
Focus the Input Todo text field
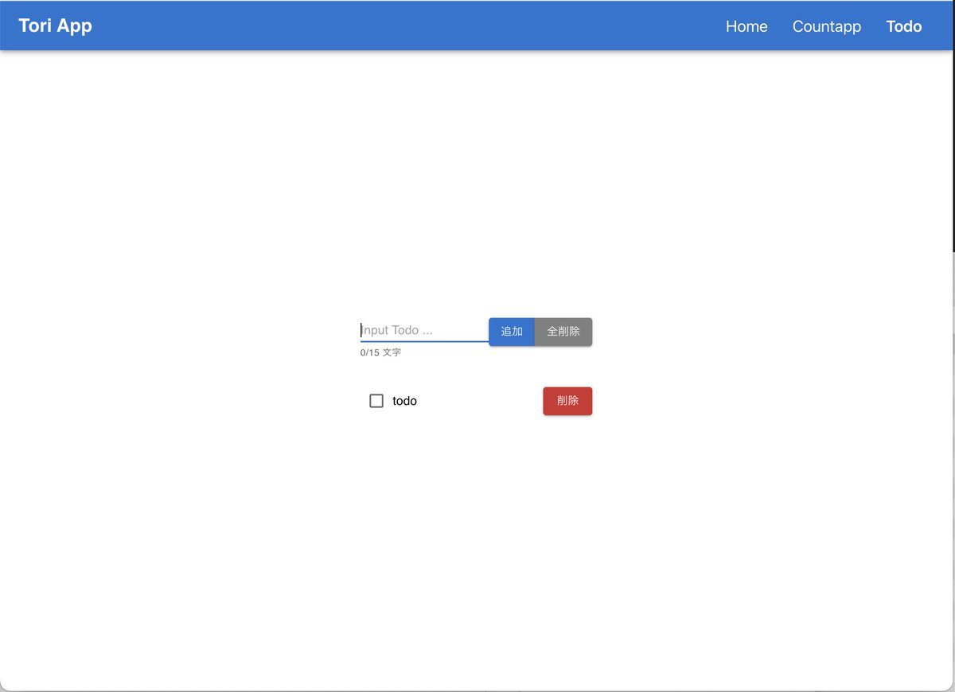[424, 330]
